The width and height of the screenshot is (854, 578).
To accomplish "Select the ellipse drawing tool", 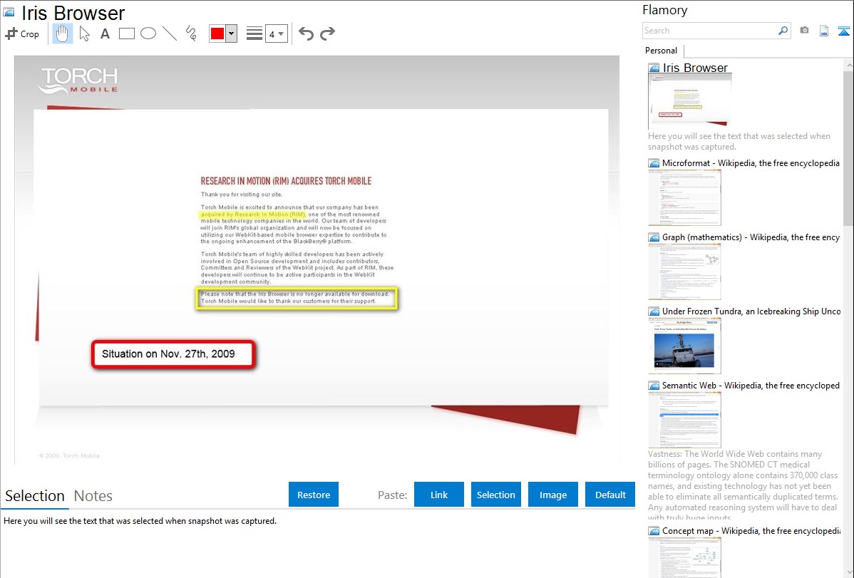I will pyautogui.click(x=148, y=33).
